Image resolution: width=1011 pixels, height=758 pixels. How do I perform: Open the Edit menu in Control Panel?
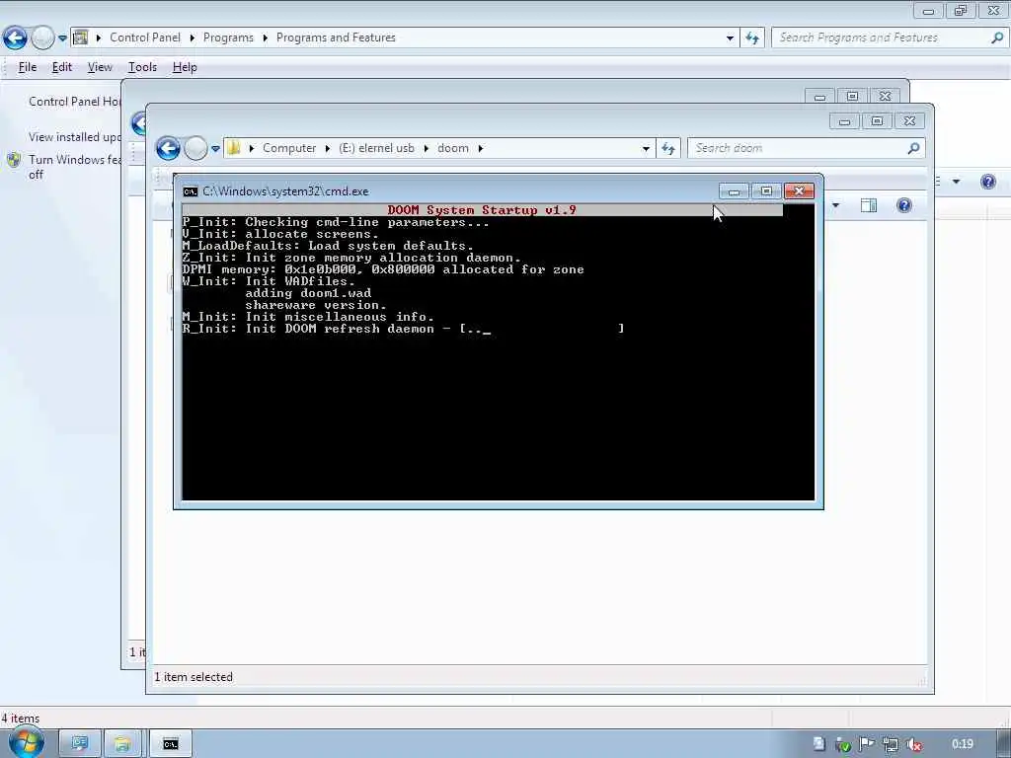click(x=62, y=67)
